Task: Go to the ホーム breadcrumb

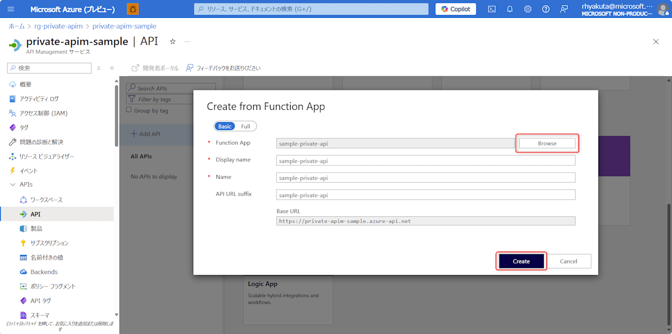Action: click(x=17, y=26)
